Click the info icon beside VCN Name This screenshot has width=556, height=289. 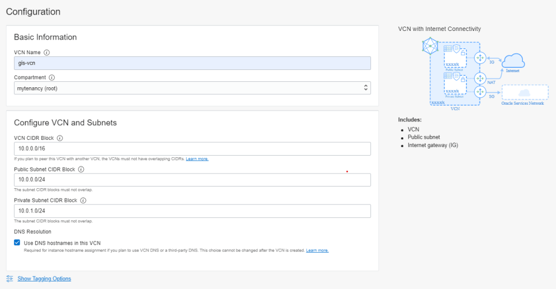pyautogui.click(x=47, y=53)
